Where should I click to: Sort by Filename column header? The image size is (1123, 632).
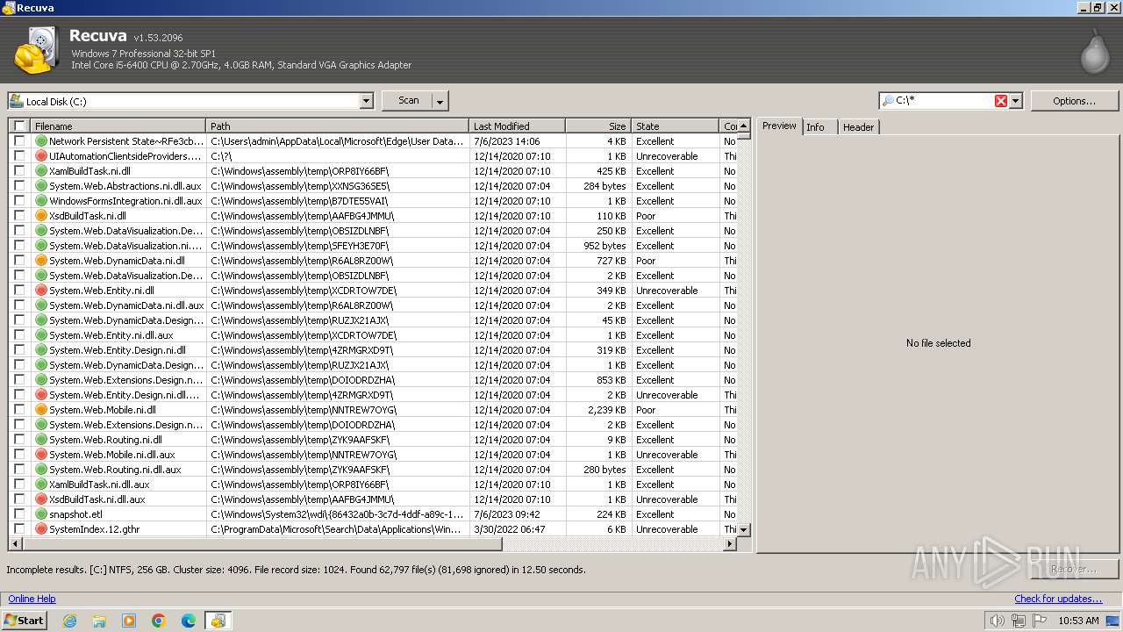click(118, 126)
